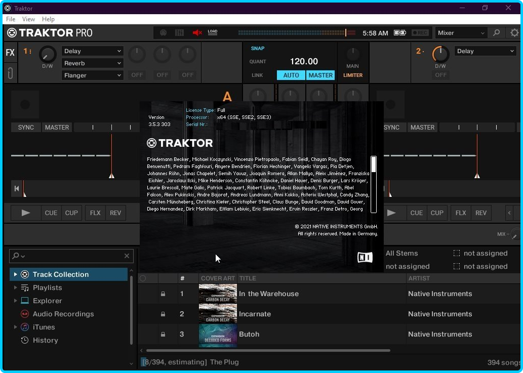Viewport: 523px width, 373px height.
Task: Disable the AUTO master clock button
Action: pyautogui.click(x=291, y=75)
